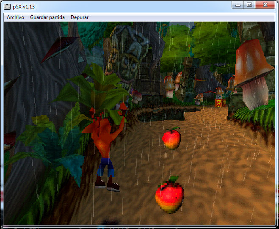
Task: Open the Archivo menu
Action: [15, 17]
